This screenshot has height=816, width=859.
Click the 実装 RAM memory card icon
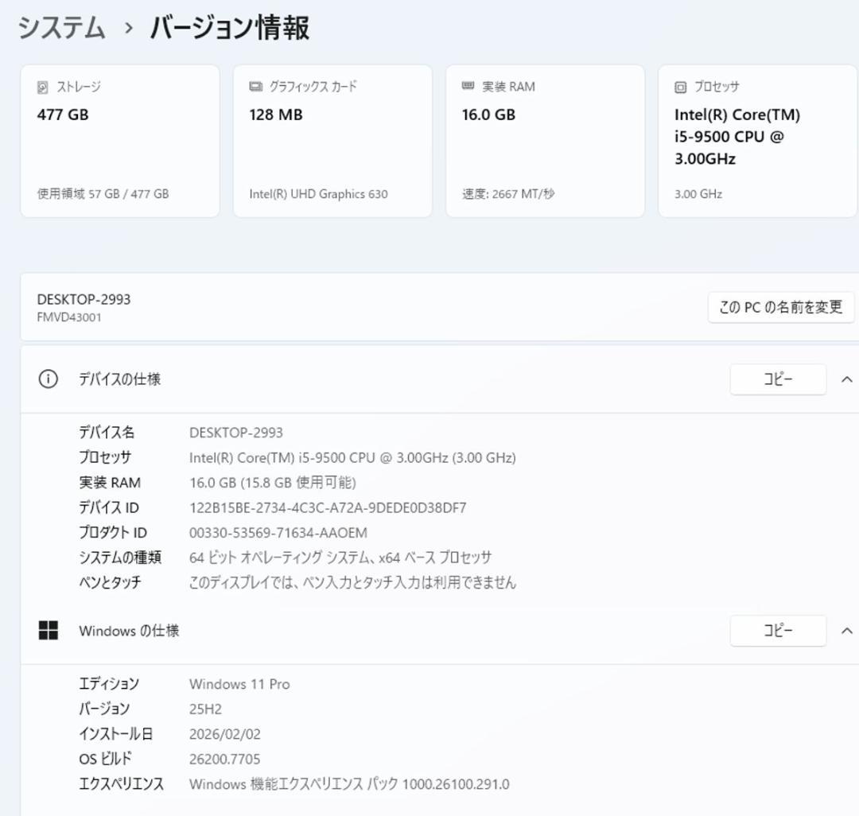[468, 87]
